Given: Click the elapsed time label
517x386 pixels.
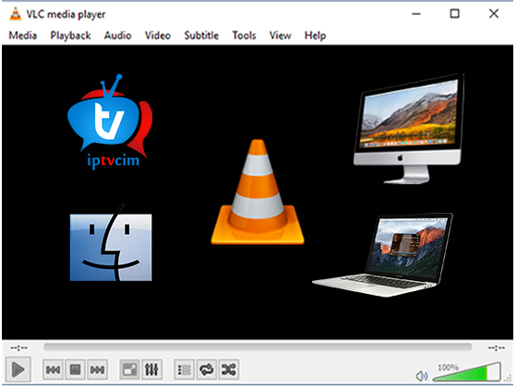Looking at the screenshot, I should pyautogui.click(x=19, y=347).
